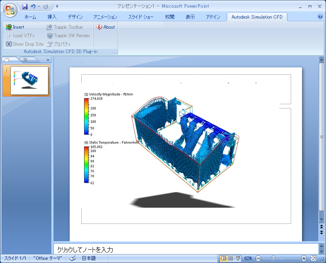Zoom in with the plus button
Viewport: 326px width, 263px height.
(304, 258)
